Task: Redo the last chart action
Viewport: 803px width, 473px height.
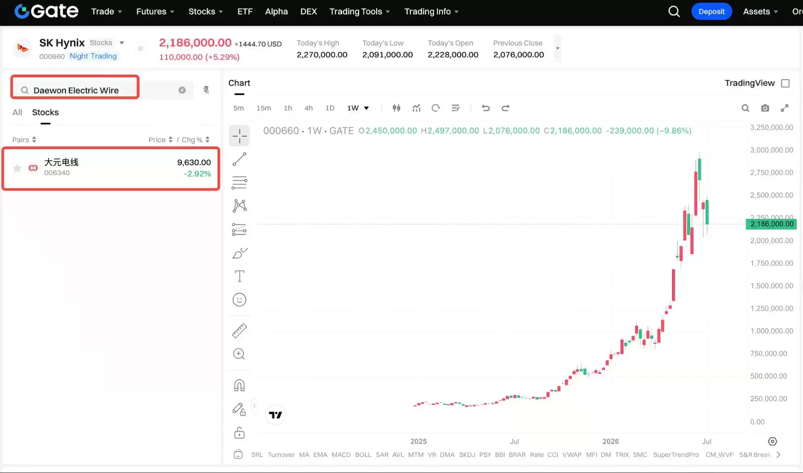Action: tap(505, 108)
